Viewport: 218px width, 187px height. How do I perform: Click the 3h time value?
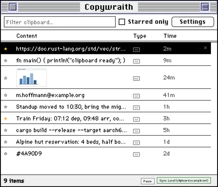(x=166, y=119)
